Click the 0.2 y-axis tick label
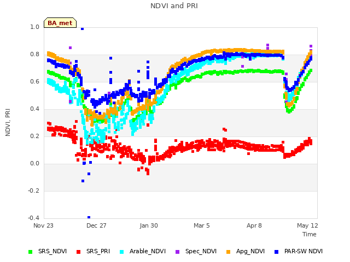The height and width of the screenshot is (262, 350). [x=34, y=136]
